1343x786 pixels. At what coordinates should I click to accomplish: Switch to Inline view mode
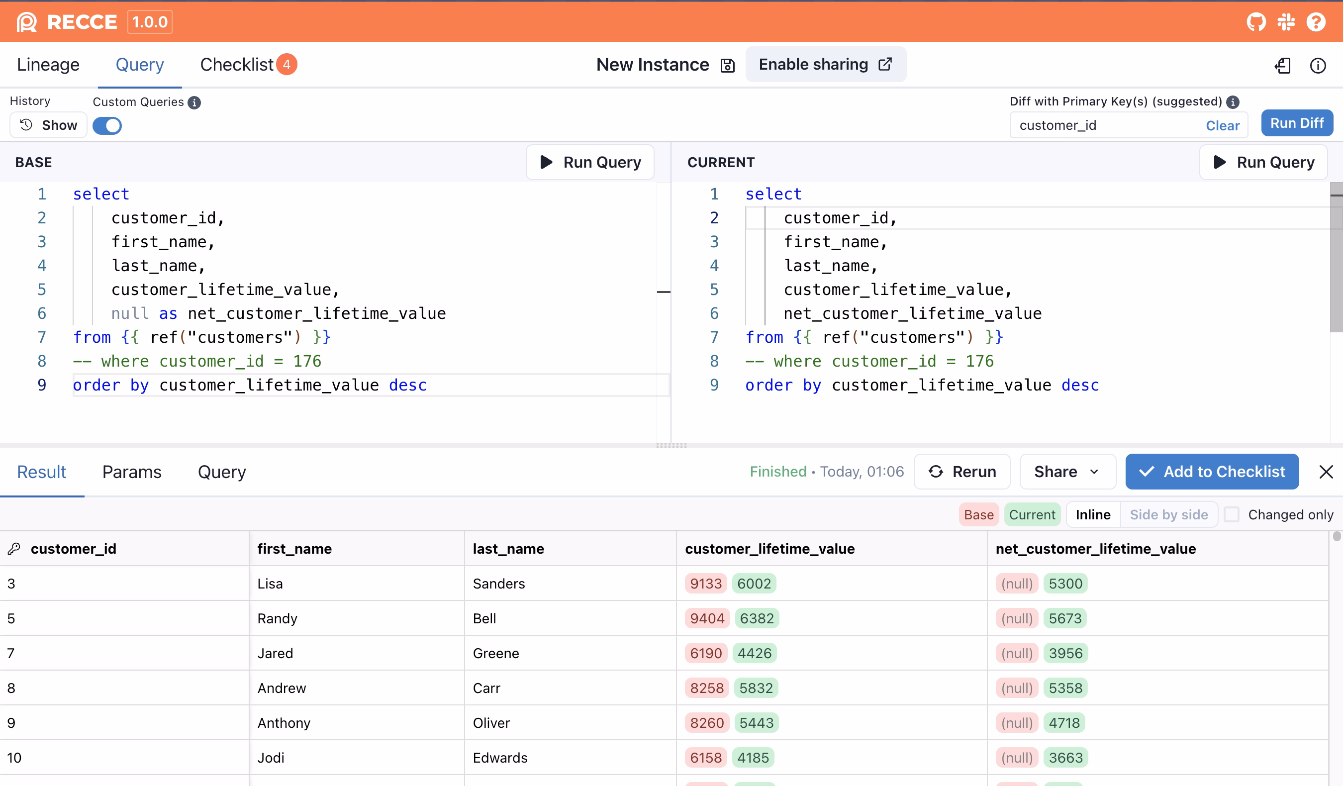(1093, 514)
